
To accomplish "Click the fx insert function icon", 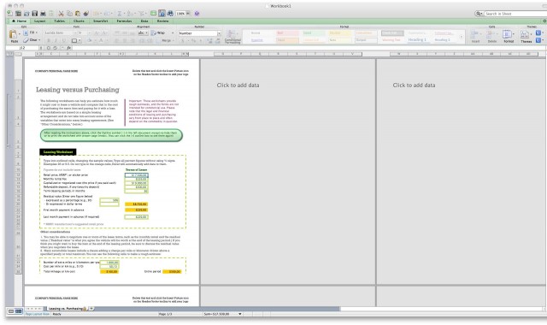I will (x=68, y=48).
